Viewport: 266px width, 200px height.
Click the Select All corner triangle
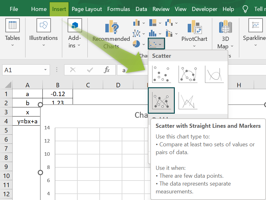(8, 85)
